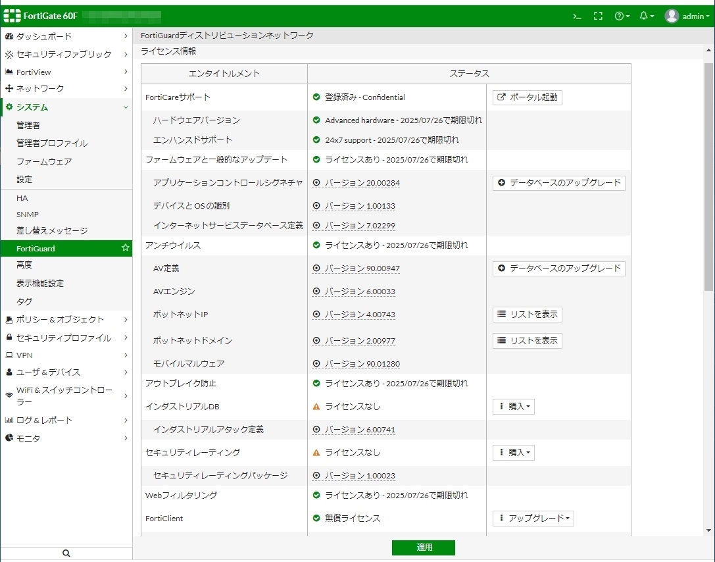
Task: Expand the ネットワーク menu
Action: tap(66, 88)
